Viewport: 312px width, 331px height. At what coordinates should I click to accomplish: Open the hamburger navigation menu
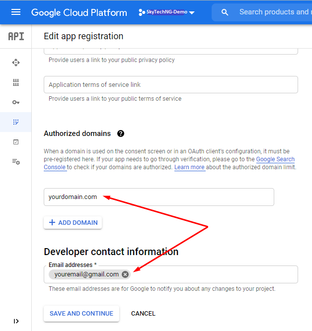coord(16,12)
